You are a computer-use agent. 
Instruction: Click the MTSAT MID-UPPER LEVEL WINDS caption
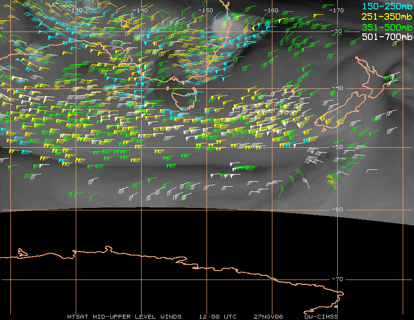pos(124,317)
